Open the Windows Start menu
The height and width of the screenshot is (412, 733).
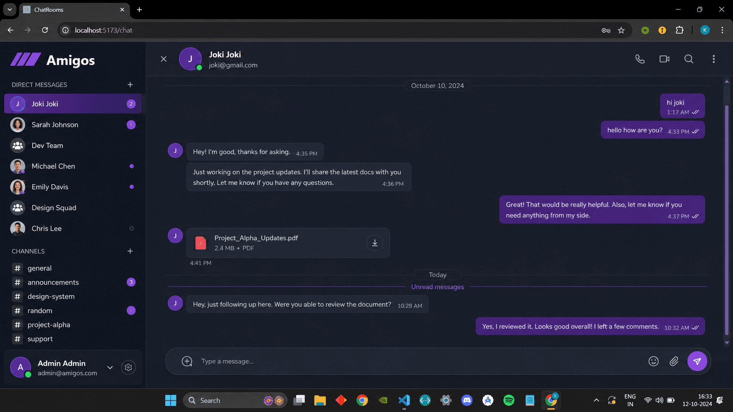[171, 400]
